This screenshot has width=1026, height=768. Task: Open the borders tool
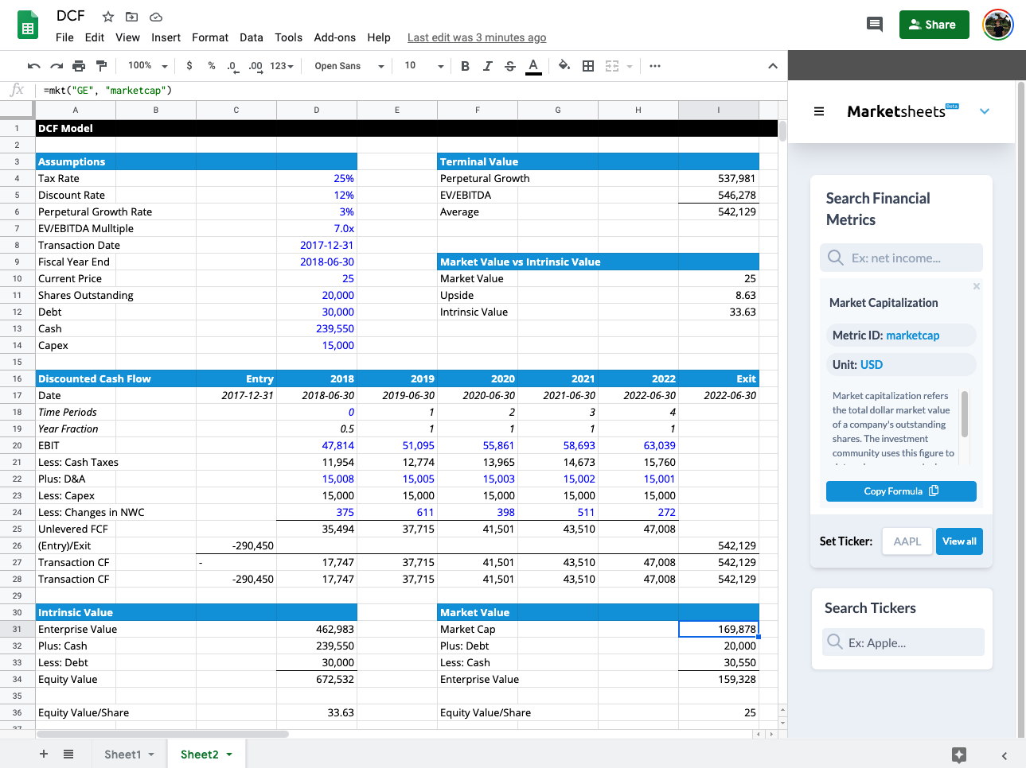click(588, 66)
